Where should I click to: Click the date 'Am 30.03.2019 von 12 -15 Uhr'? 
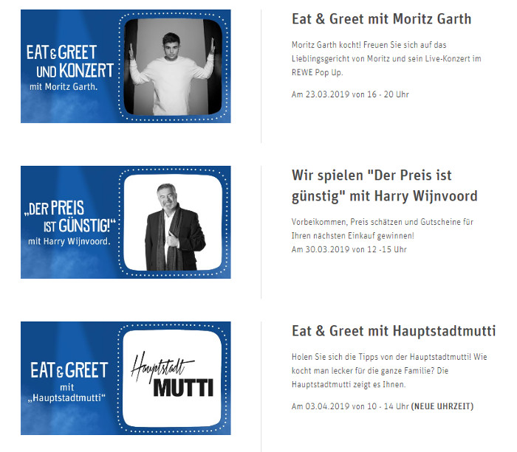(349, 249)
